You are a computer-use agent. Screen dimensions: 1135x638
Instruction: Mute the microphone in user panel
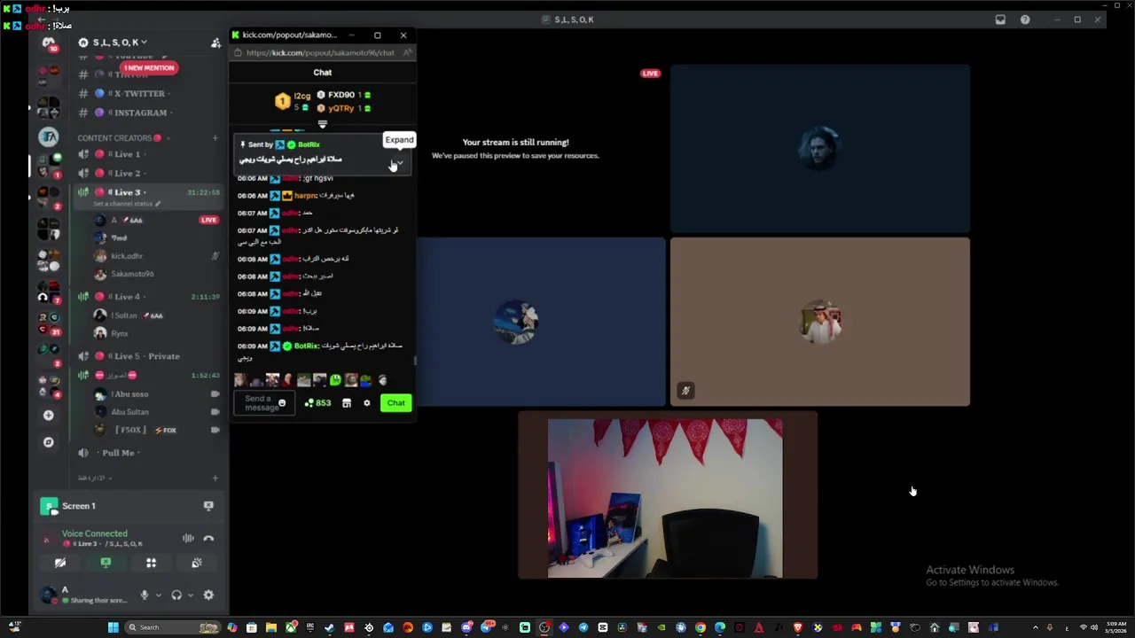coord(144,595)
